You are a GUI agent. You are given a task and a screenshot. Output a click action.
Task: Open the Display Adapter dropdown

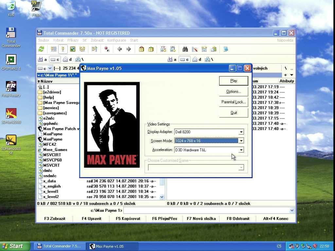pyautogui.click(x=241, y=132)
